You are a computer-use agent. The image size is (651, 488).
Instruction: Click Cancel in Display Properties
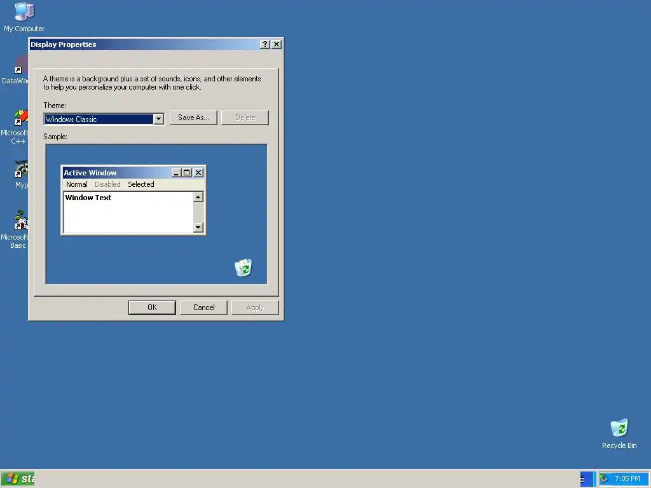[x=203, y=308]
